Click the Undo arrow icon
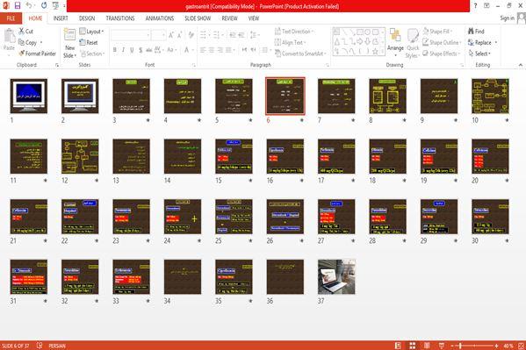 click(29, 5)
